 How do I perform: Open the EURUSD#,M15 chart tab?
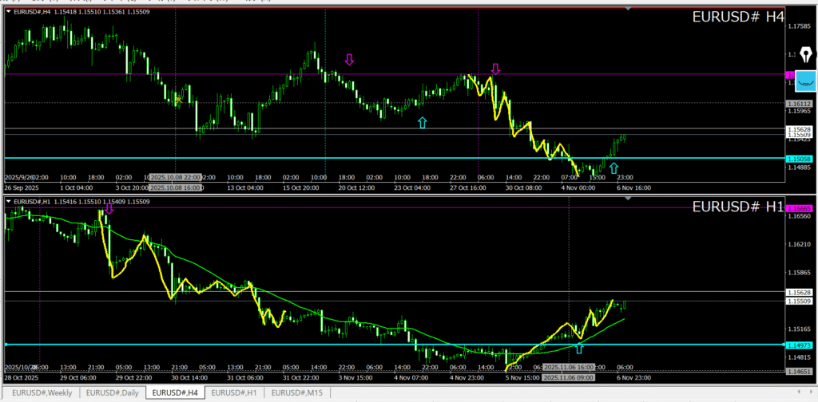(296, 392)
